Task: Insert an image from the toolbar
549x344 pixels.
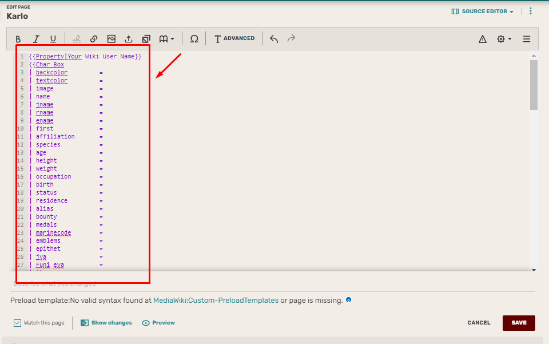Action: click(x=112, y=39)
